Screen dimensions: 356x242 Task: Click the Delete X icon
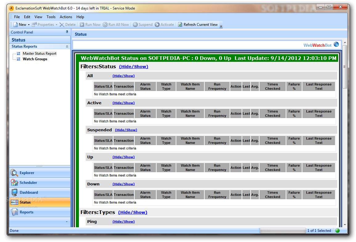click(x=62, y=25)
